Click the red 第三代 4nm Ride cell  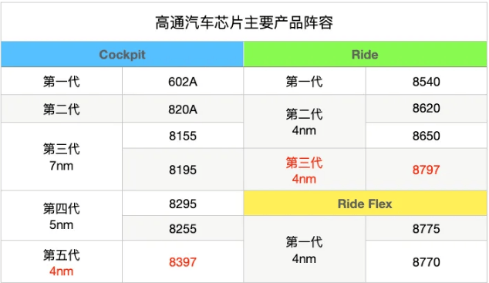[305, 170]
